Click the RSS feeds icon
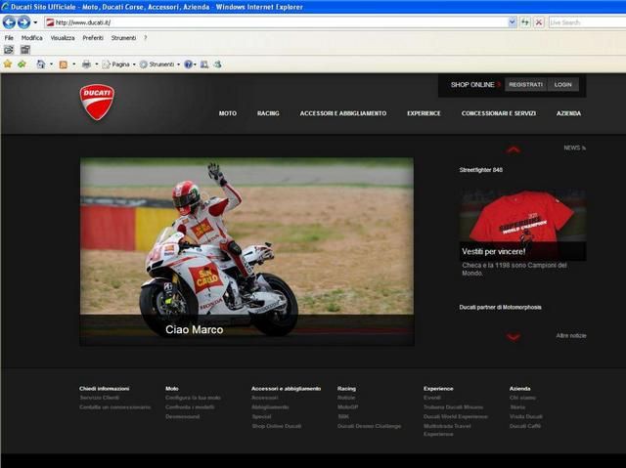Viewport: 626px width, 468px height. (x=63, y=64)
